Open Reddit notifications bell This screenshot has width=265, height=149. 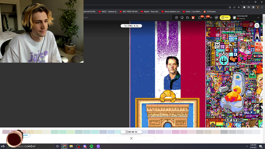coord(205,17)
